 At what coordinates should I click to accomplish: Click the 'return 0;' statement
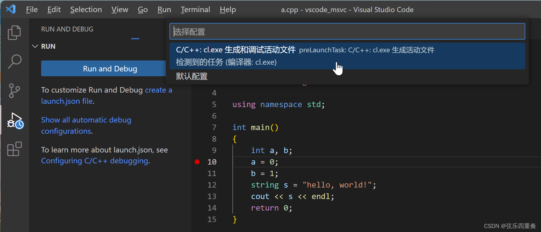coord(271,208)
